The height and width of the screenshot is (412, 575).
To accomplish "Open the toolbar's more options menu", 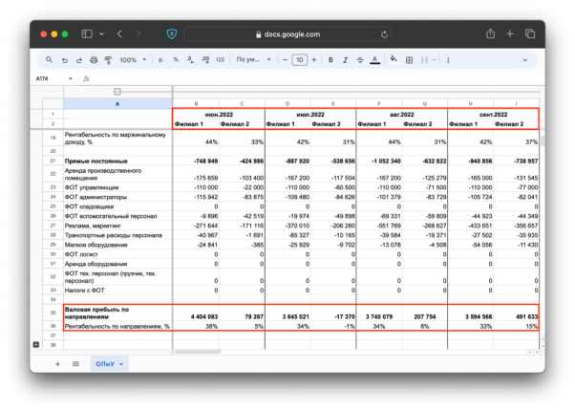I will (x=448, y=60).
